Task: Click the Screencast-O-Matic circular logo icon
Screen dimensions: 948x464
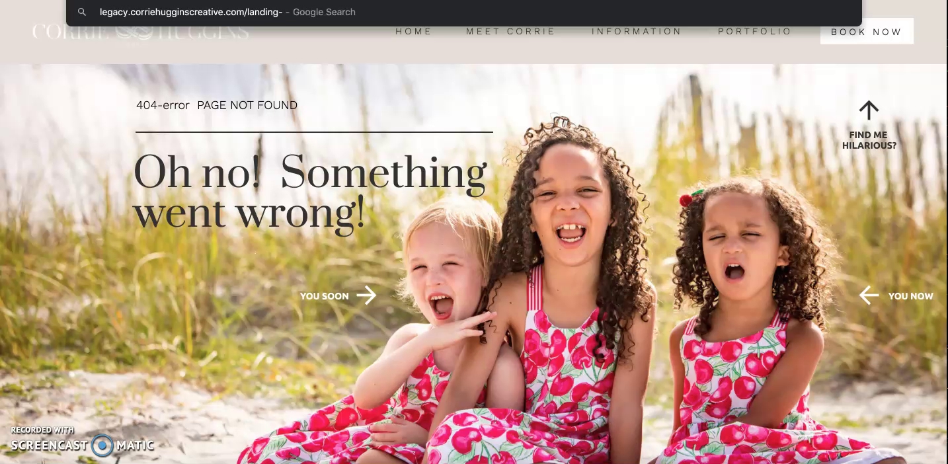Action: (x=102, y=445)
